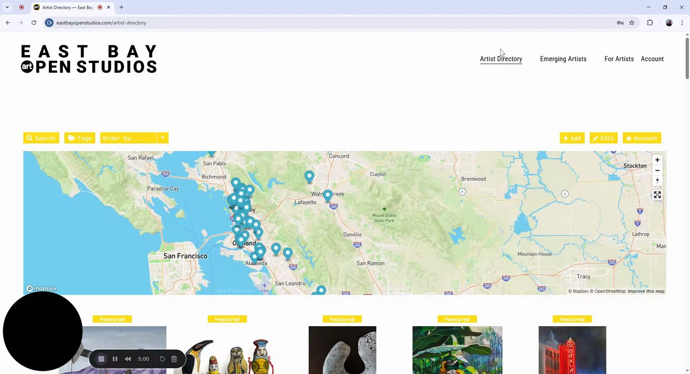Click the Mapbox logo on the map
The width and height of the screenshot is (690, 374).
pyautogui.click(x=42, y=288)
